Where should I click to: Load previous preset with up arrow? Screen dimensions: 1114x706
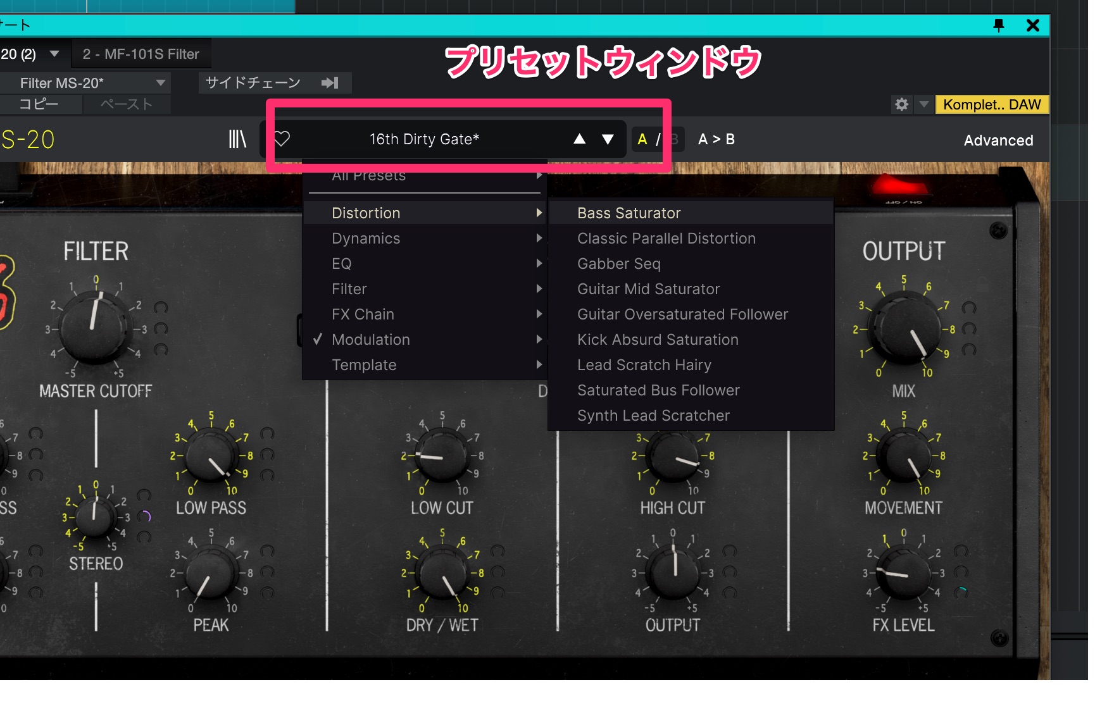coord(579,139)
